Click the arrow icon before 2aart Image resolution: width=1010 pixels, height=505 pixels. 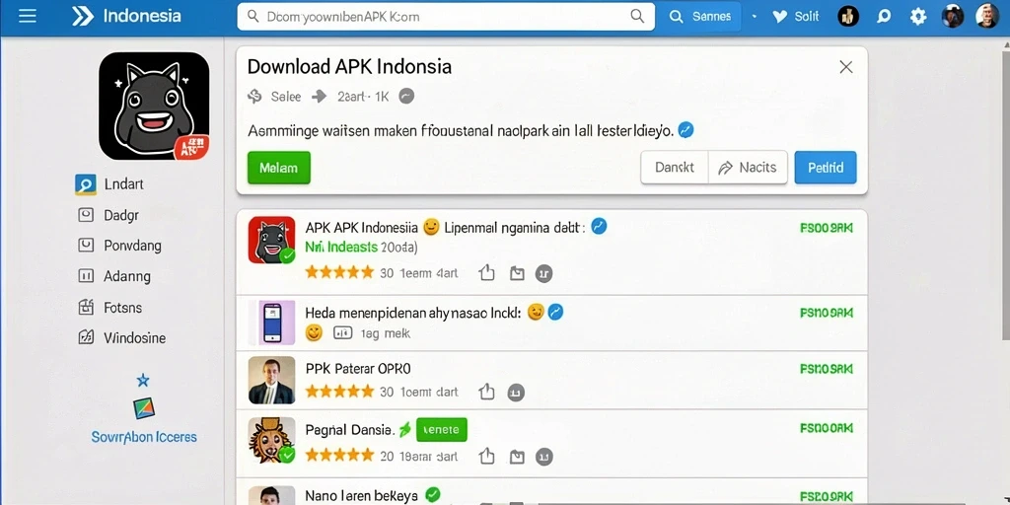pos(319,97)
